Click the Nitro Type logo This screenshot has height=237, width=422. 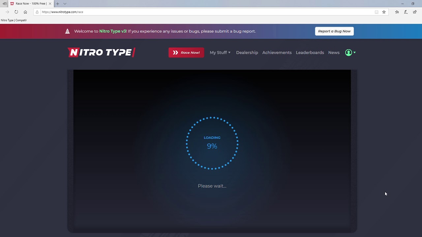point(101,52)
